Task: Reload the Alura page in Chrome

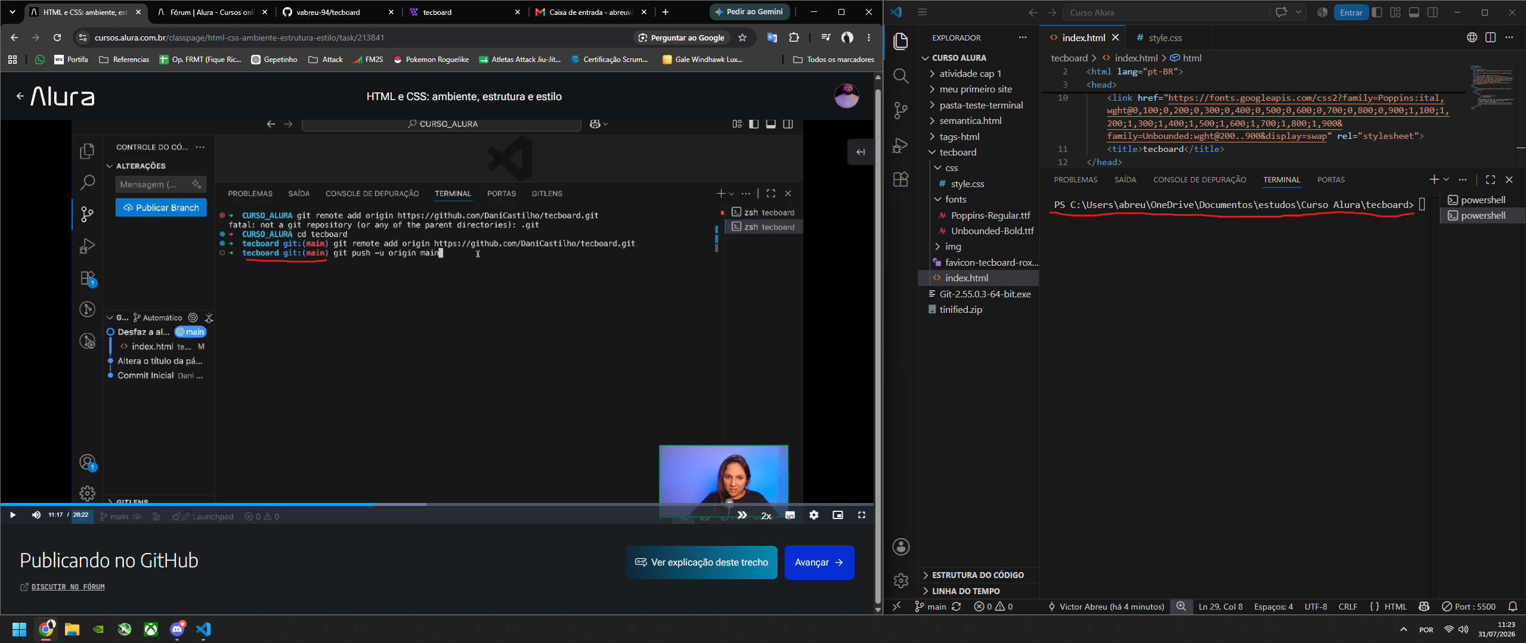Action: click(57, 38)
